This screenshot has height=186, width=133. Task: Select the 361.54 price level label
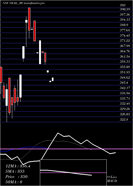click(125, 56)
